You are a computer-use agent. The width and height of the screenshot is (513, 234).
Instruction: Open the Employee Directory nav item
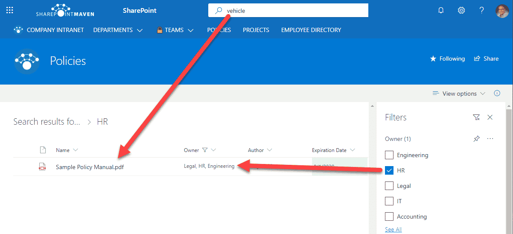click(x=311, y=30)
